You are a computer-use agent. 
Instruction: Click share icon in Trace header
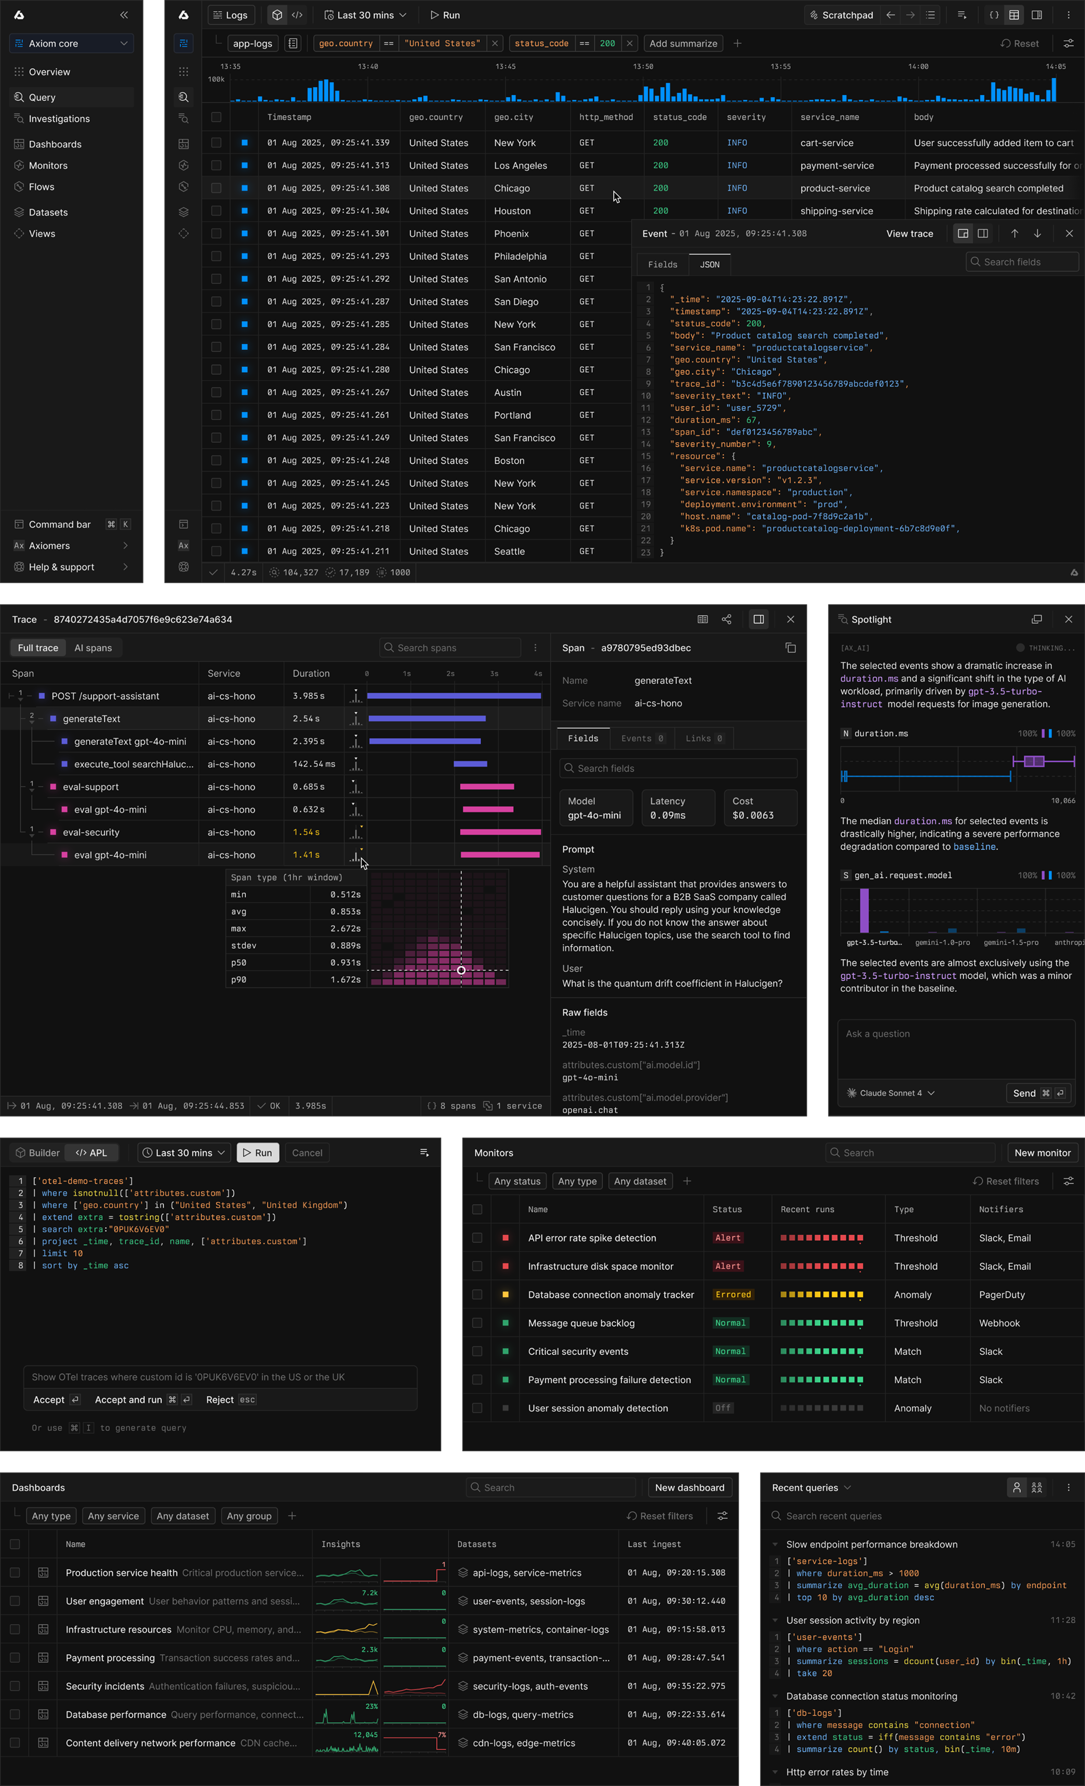coord(726,619)
